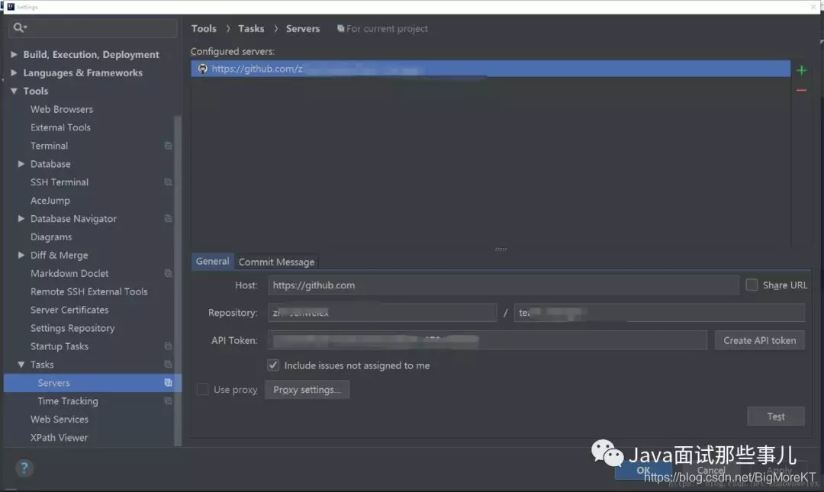
Task: Click the settings tree scrollbar
Action: (178, 280)
